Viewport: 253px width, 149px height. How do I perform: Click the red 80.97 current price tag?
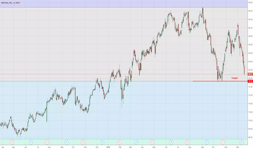250,74
